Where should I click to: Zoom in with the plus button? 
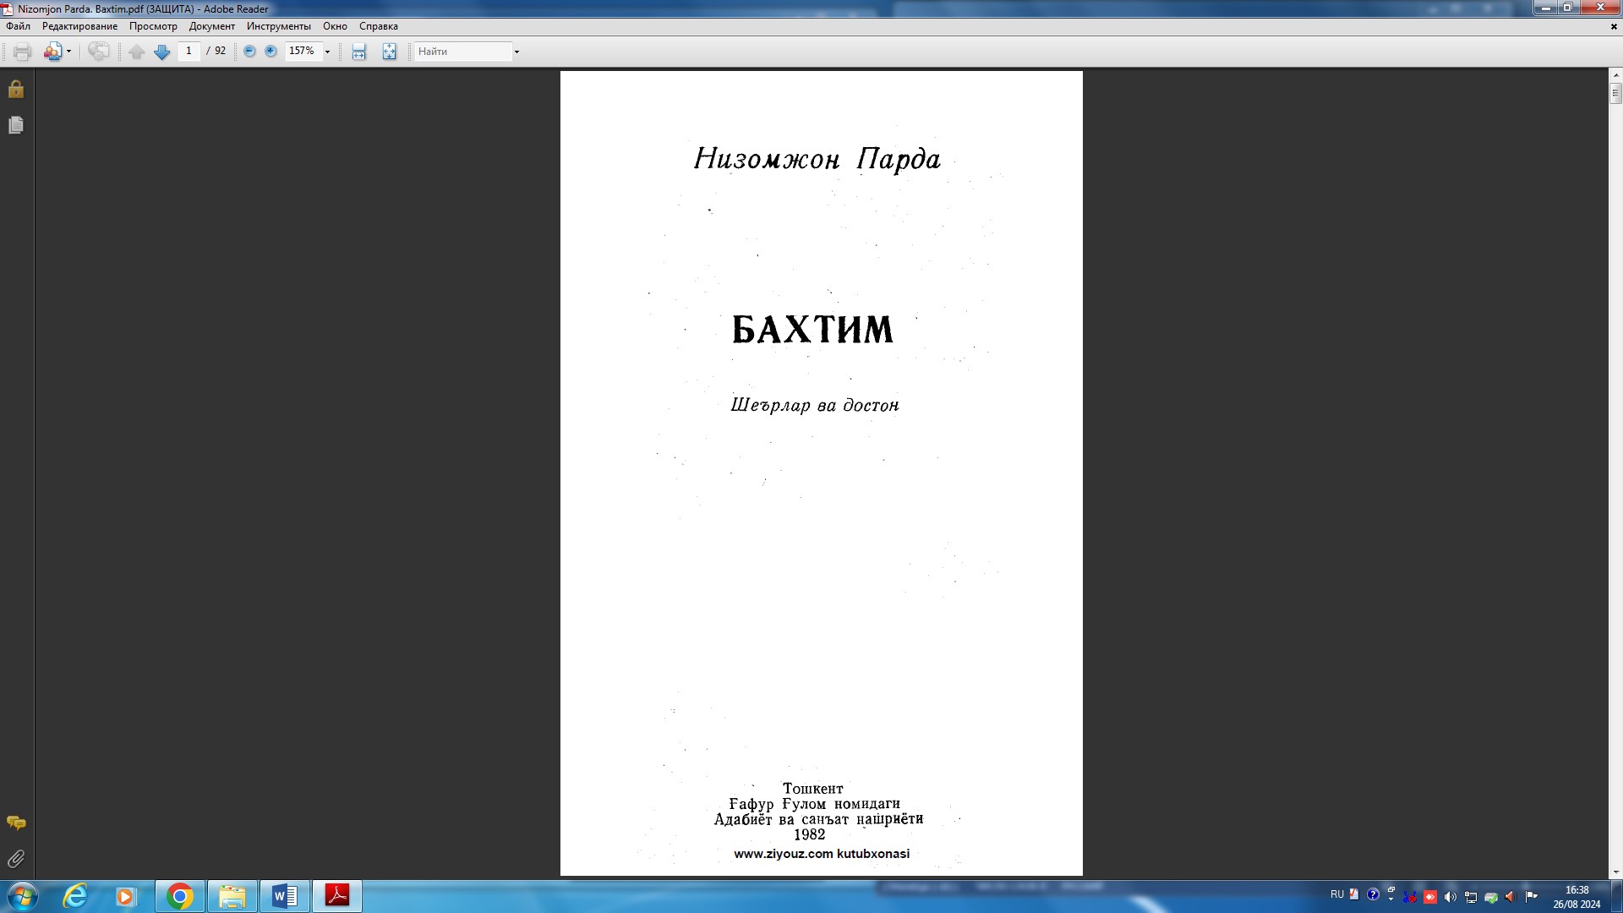[x=270, y=51]
